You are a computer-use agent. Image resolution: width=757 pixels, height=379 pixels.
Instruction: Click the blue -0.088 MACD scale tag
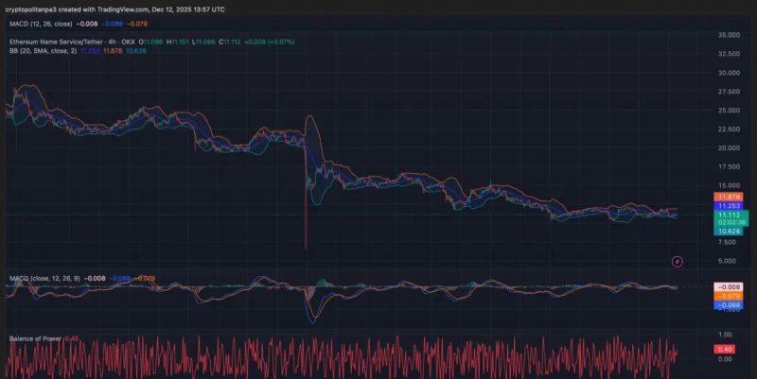(729, 305)
